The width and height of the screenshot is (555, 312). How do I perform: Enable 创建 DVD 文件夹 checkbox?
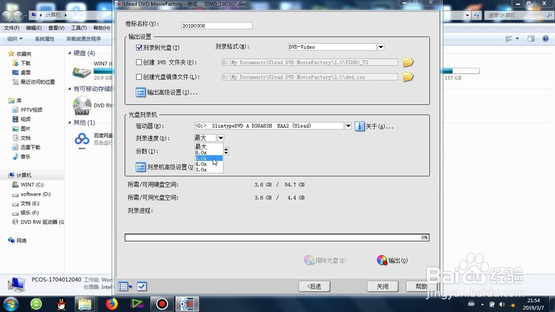(x=139, y=62)
